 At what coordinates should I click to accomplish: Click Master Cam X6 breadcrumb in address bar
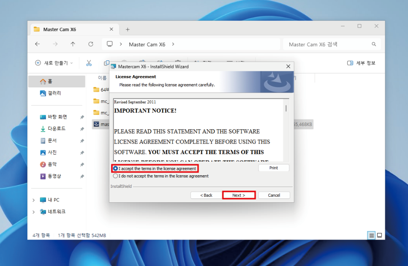[147, 44]
